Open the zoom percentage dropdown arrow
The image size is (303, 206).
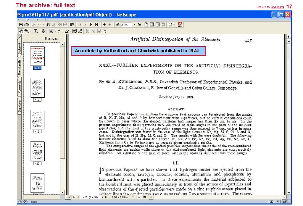coord(134,24)
